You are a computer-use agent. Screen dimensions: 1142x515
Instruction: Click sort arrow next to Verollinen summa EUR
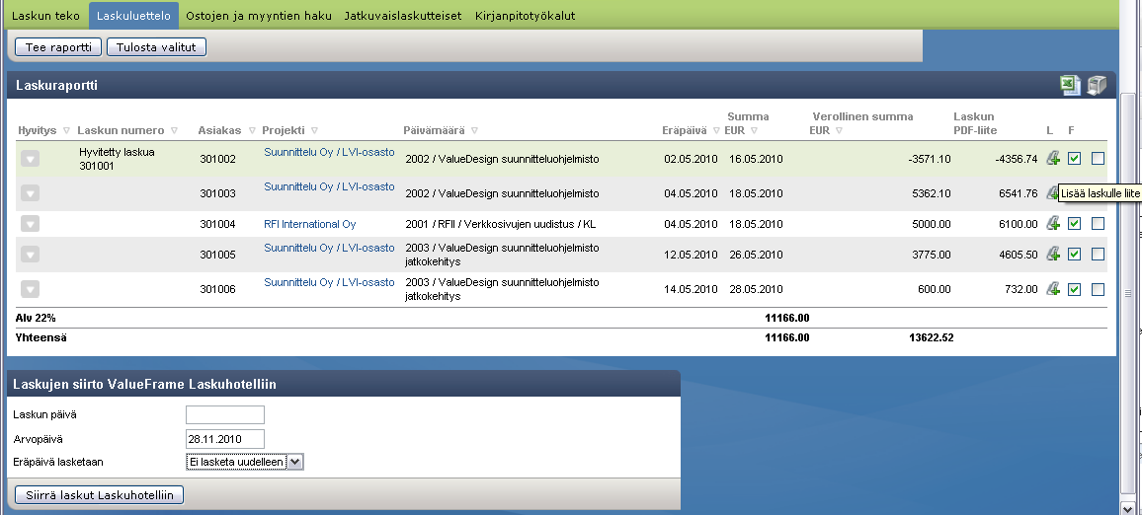click(839, 131)
